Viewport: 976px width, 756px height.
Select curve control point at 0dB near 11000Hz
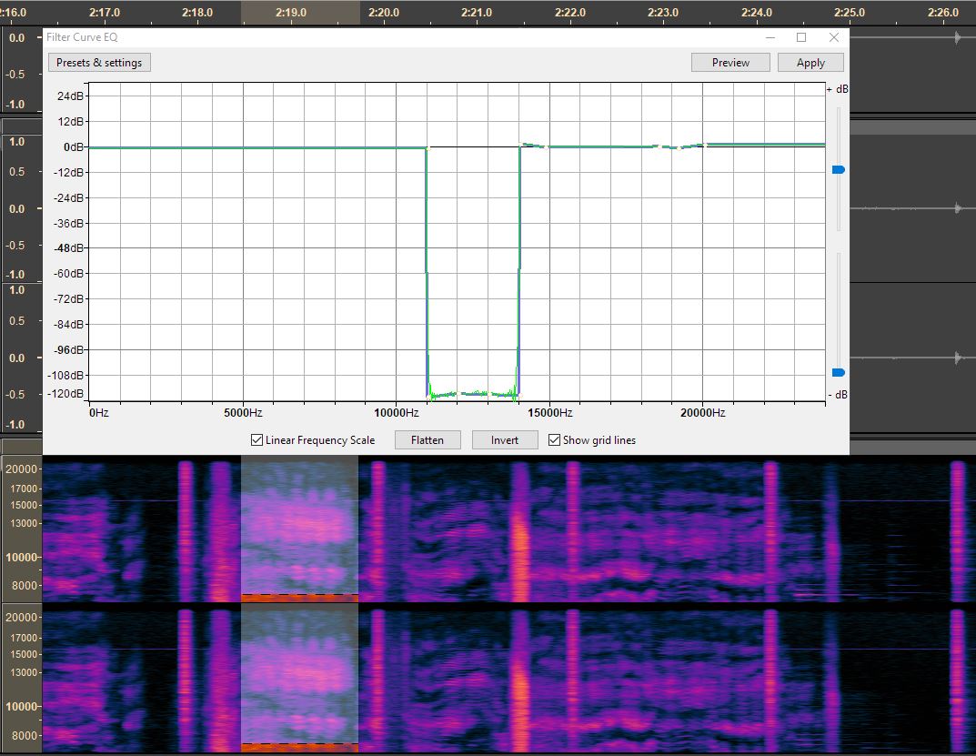pyautogui.click(x=428, y=147)
